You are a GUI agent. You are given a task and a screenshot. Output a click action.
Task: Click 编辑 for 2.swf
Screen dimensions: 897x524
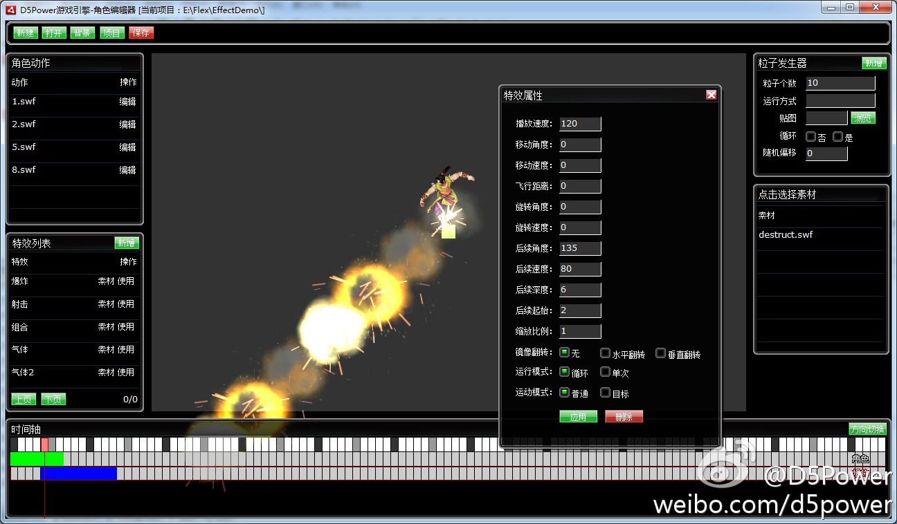[128, 124]
